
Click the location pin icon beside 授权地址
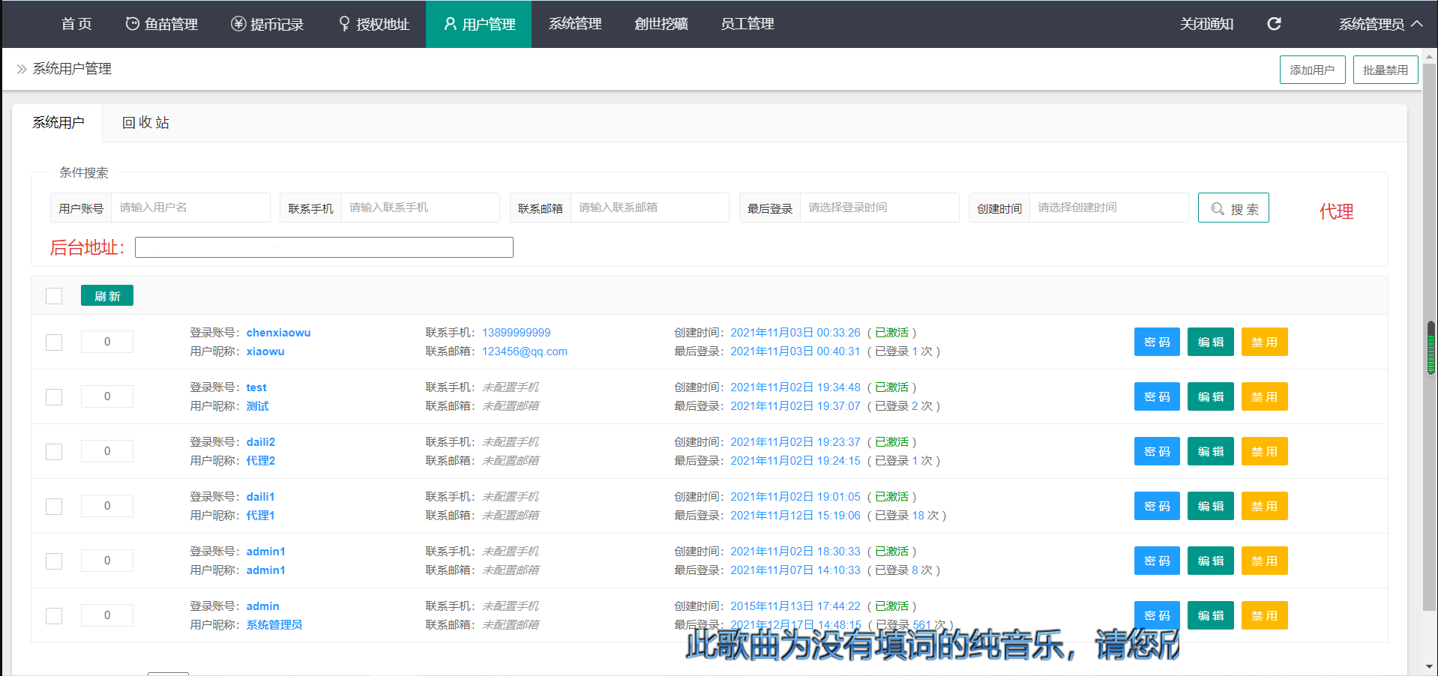click(344, 24)
